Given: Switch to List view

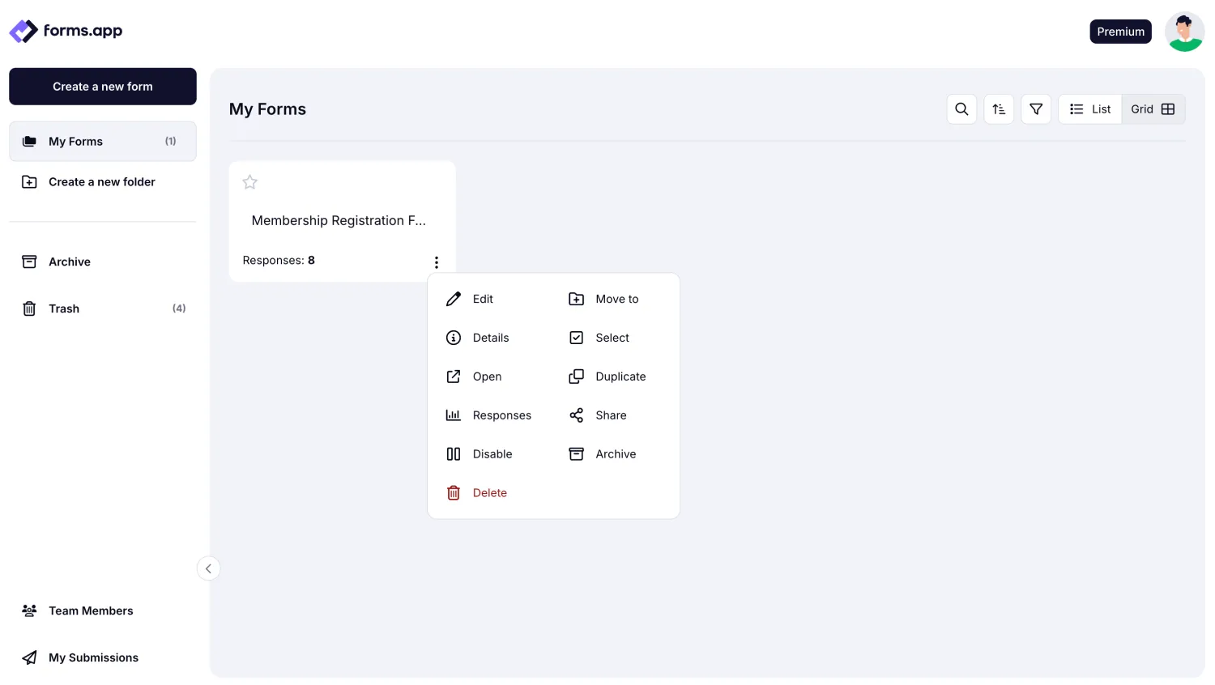Looking at the screenshot, I should point(1090,109).
